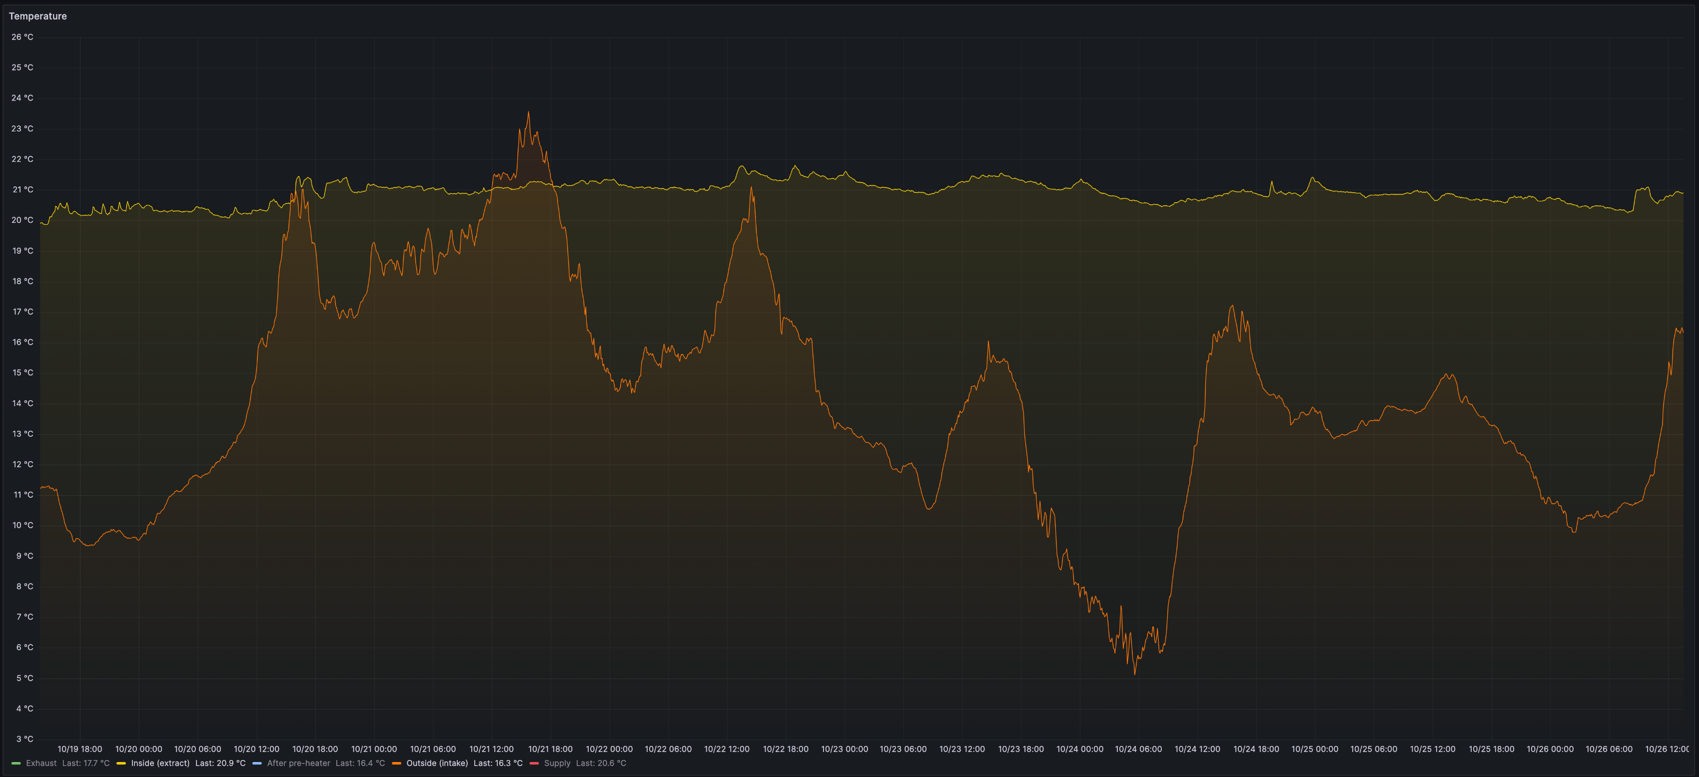Image resolution: width=1699 pixels, height=777 pixels.
Task: Toggle Outside (intake) legend label
Action: pos(437,763)
